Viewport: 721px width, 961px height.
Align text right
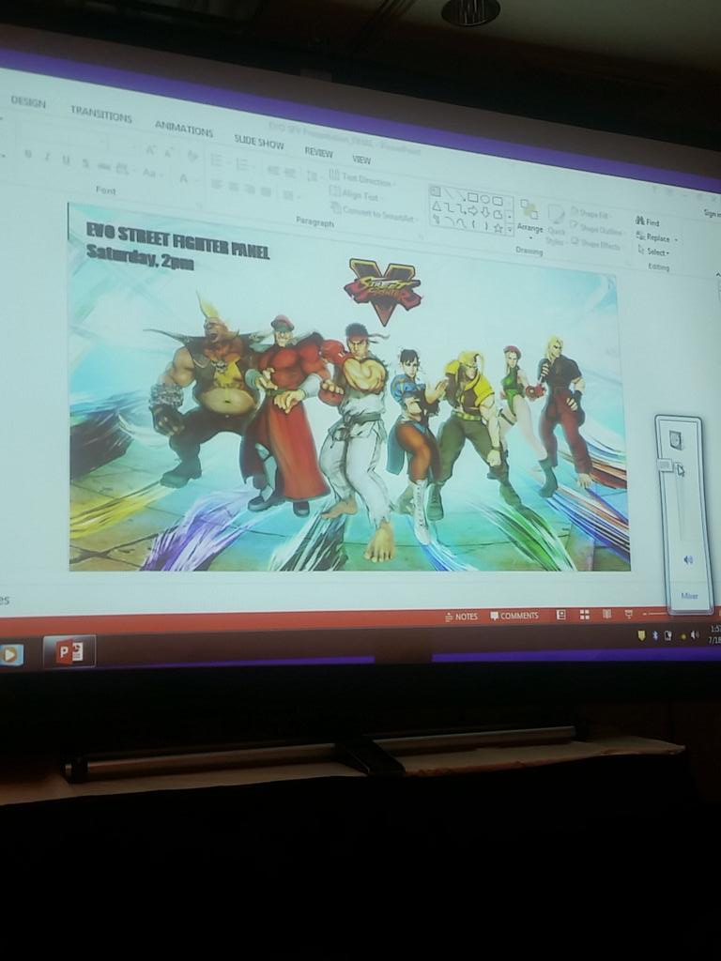pos(249,189)
